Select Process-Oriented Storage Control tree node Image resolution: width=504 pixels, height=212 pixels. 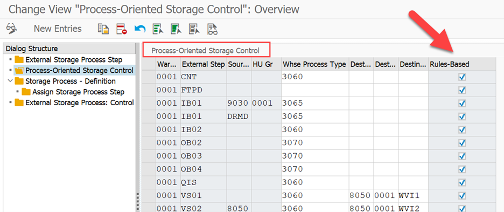pos(79,70)
